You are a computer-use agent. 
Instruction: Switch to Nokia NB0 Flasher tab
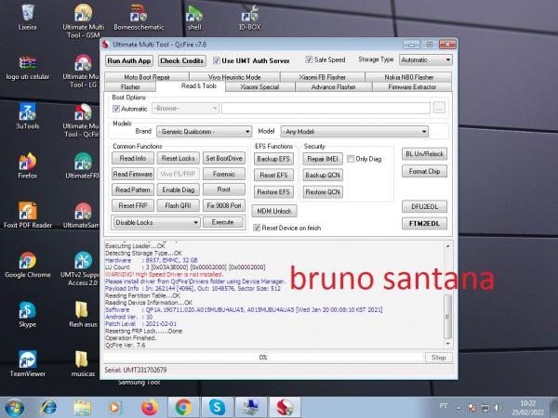point(408,77)
